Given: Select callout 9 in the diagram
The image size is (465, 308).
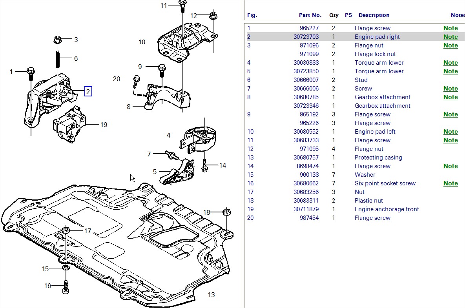Looking at the screenshot, I should (x=140, y=67).
